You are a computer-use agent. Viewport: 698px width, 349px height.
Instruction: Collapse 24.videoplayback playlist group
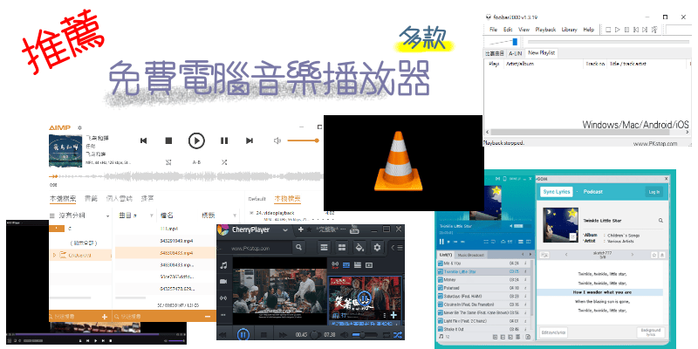(251, 213)
